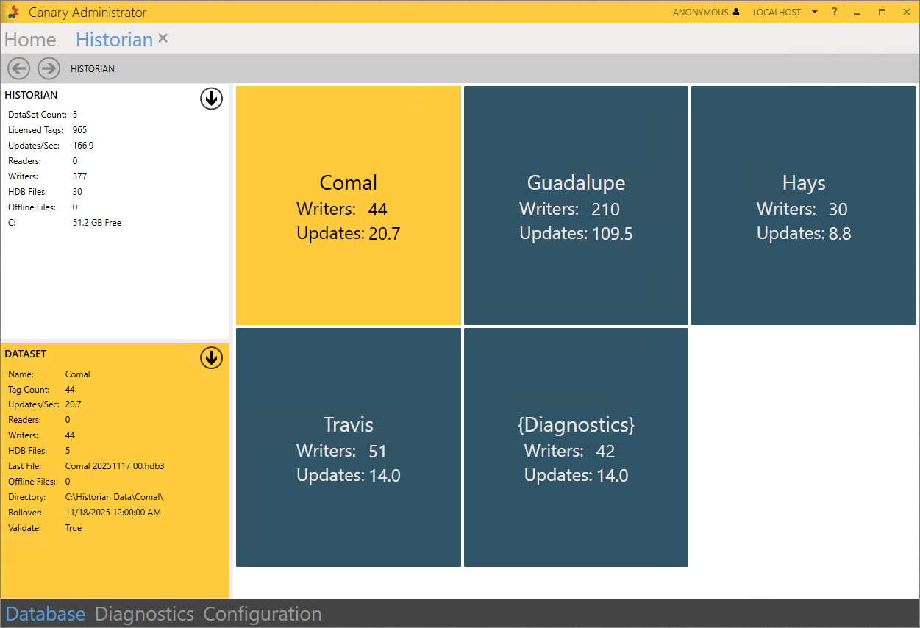Open the Diagnostics bottom tab
The height and width of the screenshot is (628, 920).
[144, 614]
